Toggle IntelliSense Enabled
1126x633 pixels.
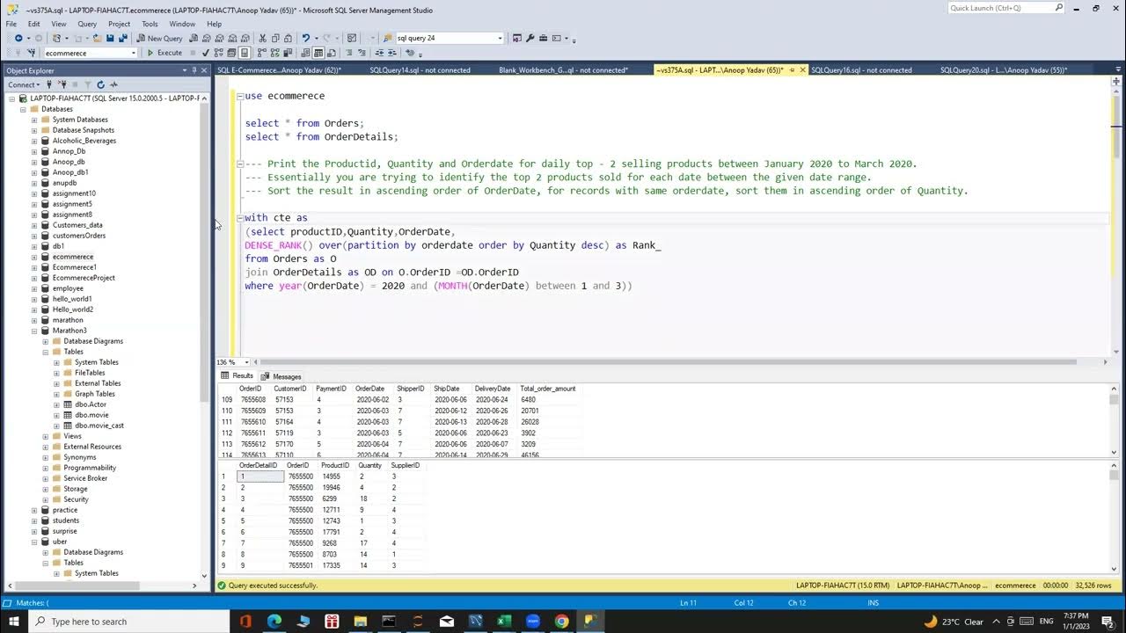pos(244,53)
